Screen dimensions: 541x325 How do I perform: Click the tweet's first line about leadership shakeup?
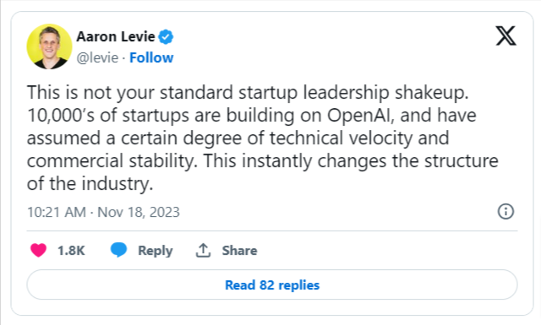pyautogui.click(x=248, y=92)
